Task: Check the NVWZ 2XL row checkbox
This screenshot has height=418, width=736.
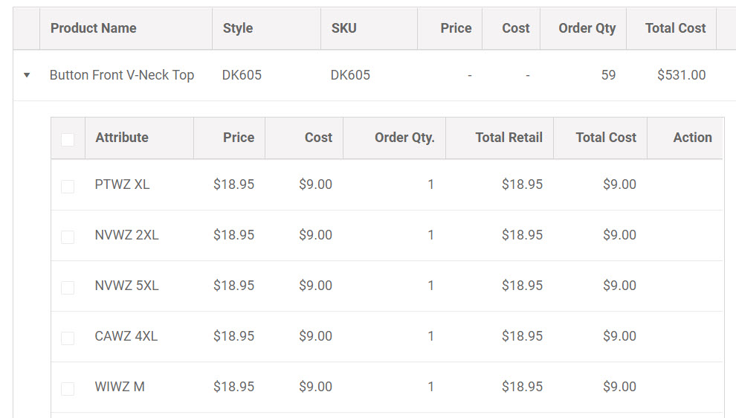Action: (68, 237)
